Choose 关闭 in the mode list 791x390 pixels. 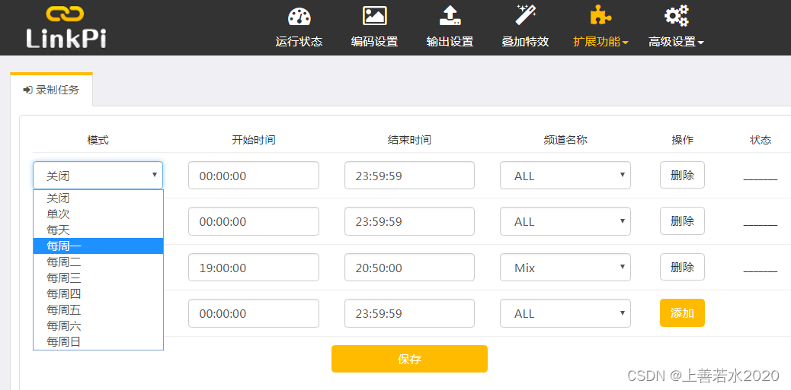click(98, 198)
